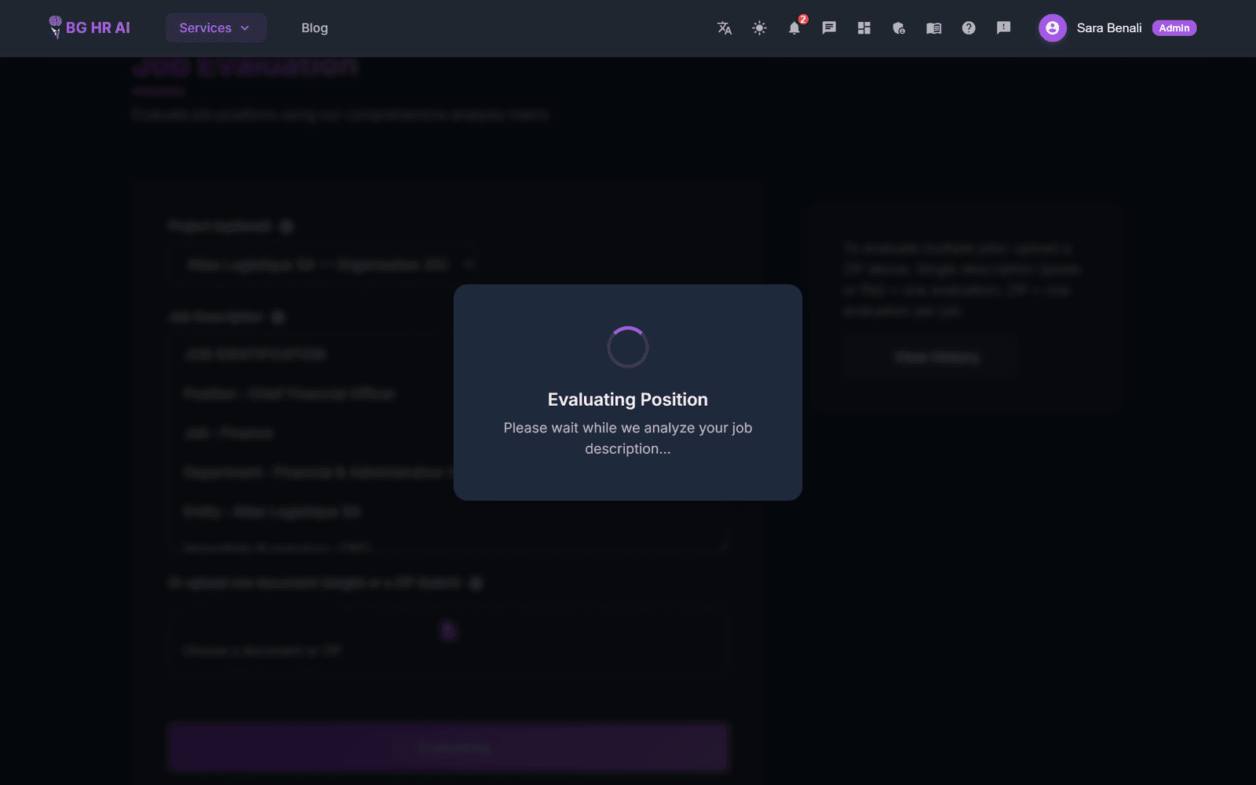Viewport: 1256px width, 785px height.
Task: Open the dashboard grid icon
Action: pyautogui.click(x=864, y=27)
